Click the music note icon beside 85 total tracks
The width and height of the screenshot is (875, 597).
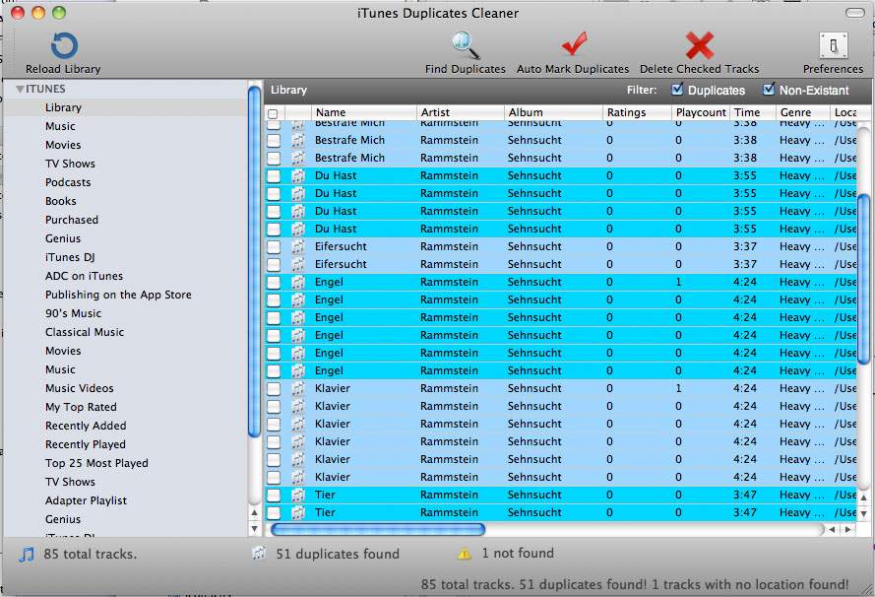[27, 554]
